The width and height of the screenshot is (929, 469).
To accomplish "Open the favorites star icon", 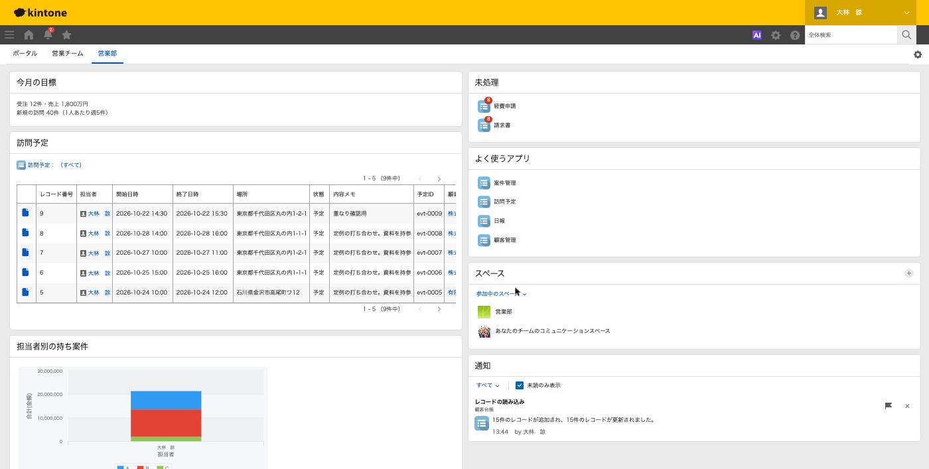I will (66, 35).
